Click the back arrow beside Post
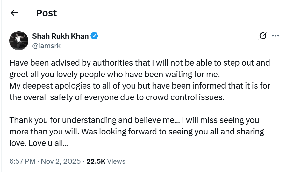Viewport: 287px width, 172px height. [x=14, y=13]
